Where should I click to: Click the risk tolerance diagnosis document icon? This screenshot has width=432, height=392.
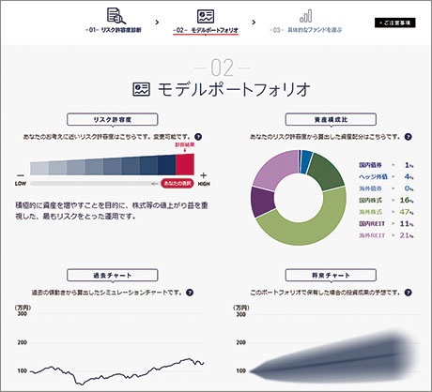point(116,16)
